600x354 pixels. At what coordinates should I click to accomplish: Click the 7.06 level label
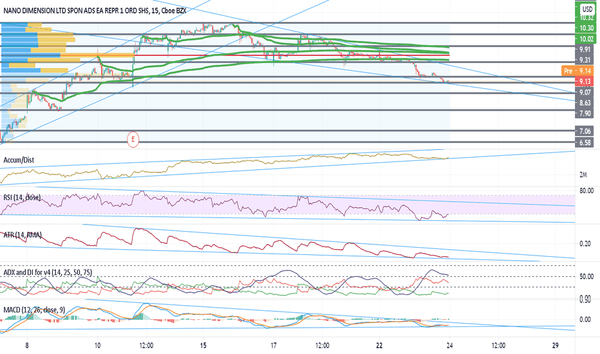click(585, 131)
